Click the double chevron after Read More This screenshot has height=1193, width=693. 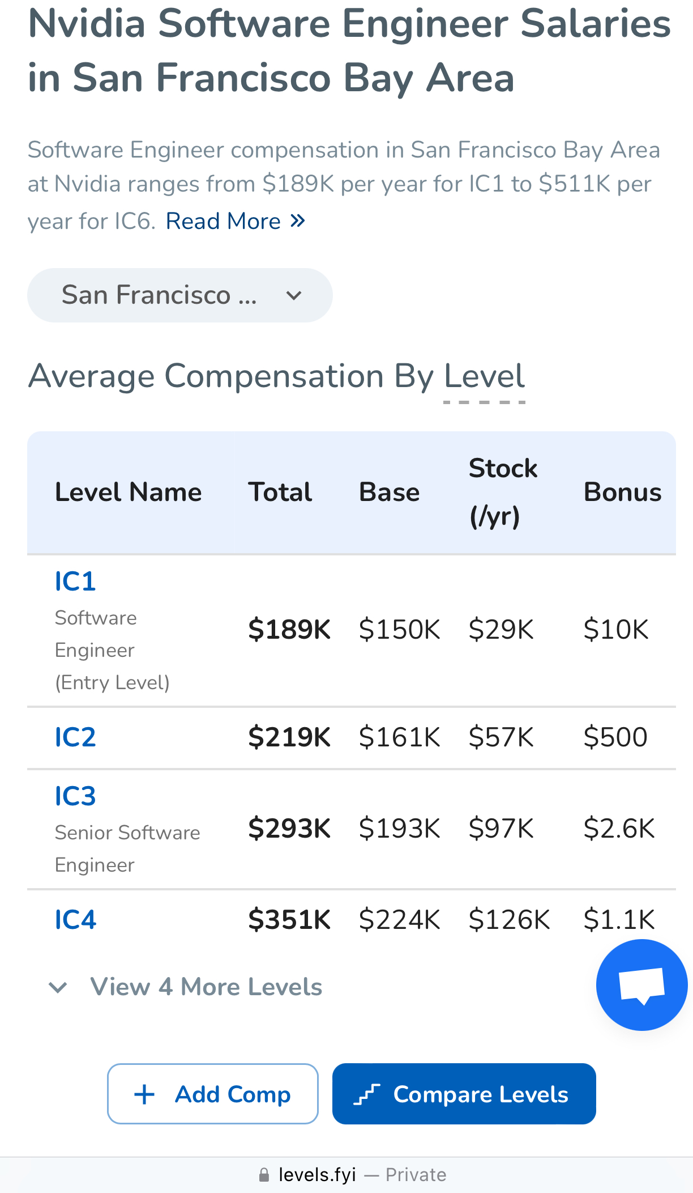[298, 220]
